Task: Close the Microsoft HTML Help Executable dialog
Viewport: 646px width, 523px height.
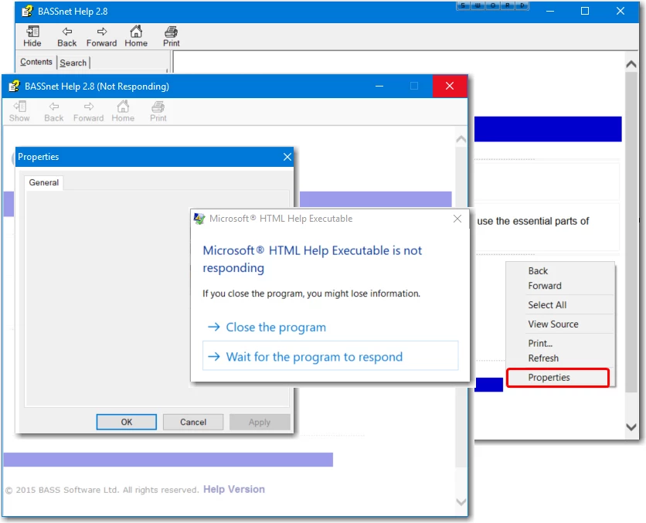Action: [457, 219]
